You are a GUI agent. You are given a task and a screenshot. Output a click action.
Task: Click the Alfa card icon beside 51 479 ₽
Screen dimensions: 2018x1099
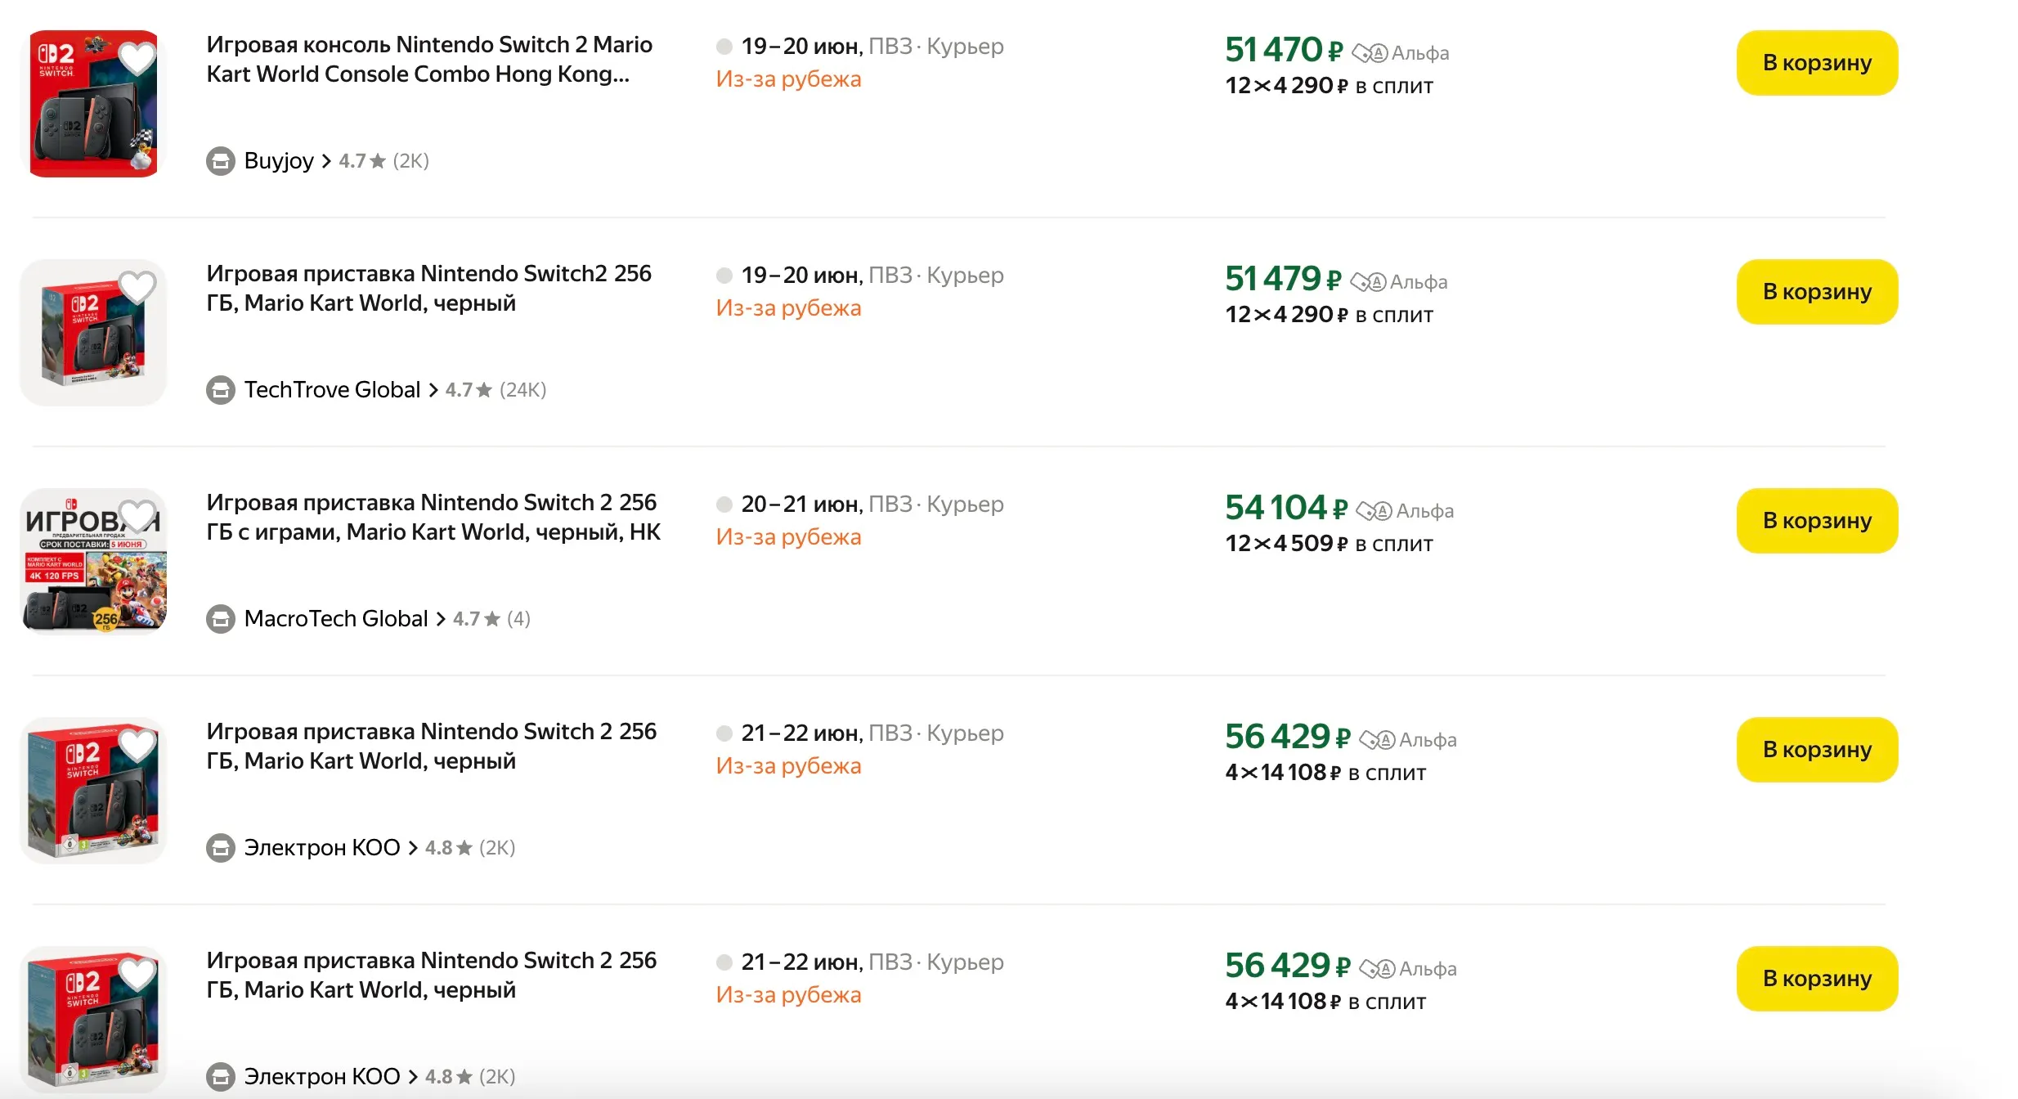click(x=1368, y=282)
